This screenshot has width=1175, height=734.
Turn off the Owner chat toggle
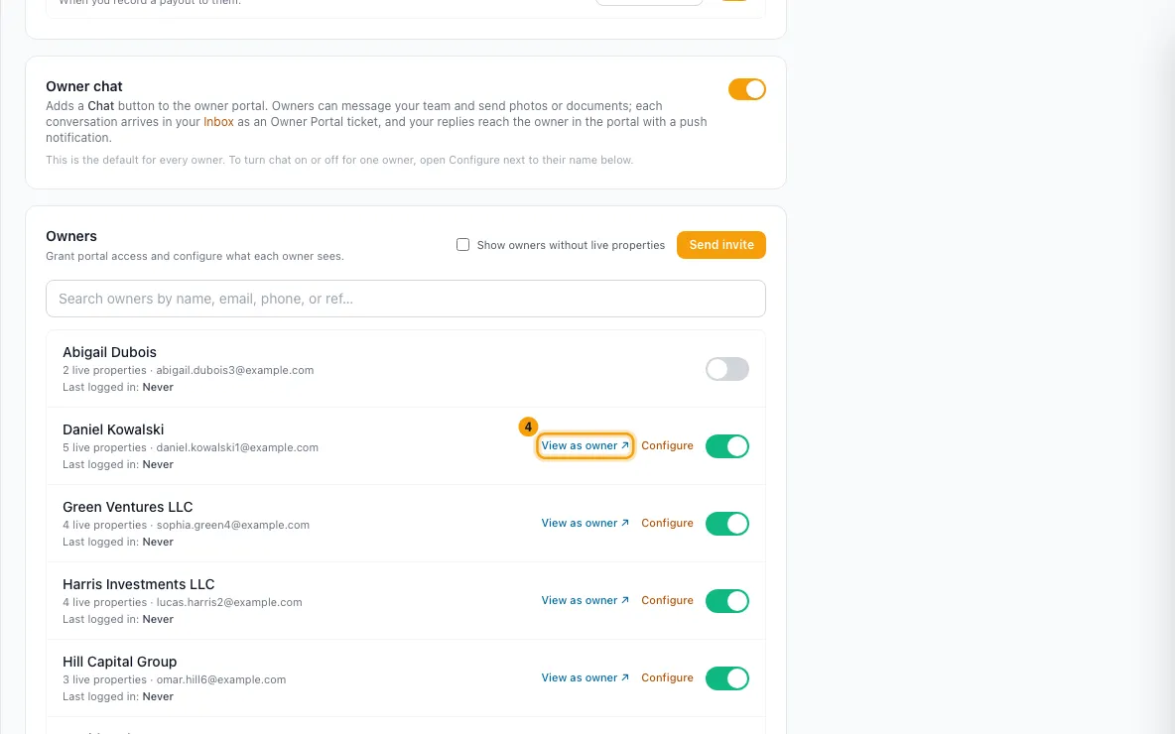(746, 89)
